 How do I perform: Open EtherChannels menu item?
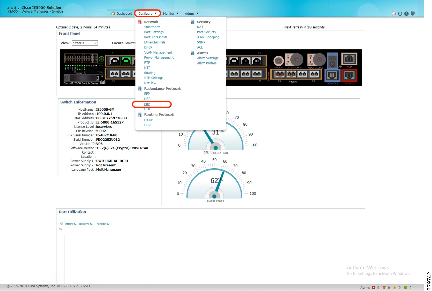pos(155,42)
